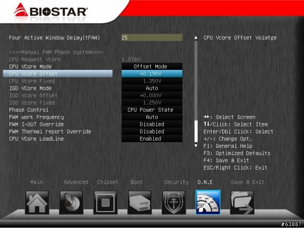This screenshot has height=228, width=304.
Task: Toggle CPU VCore LoadLine Enabled option
Action: coord(152,139)
